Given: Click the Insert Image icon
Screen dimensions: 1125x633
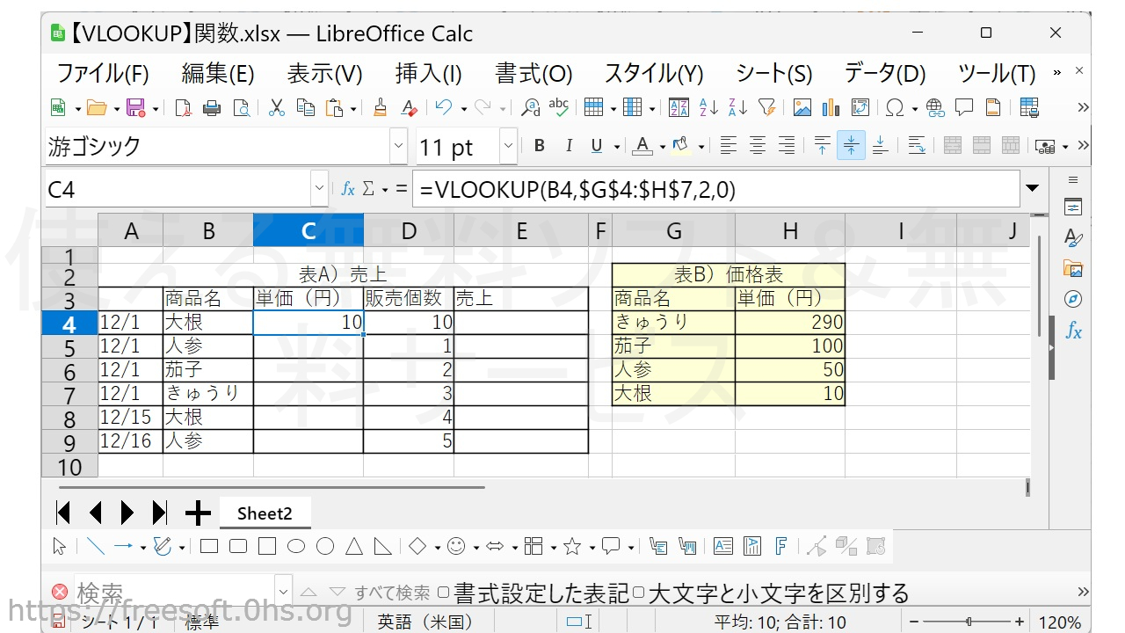Looking at the screenshot, I should 802,108.
